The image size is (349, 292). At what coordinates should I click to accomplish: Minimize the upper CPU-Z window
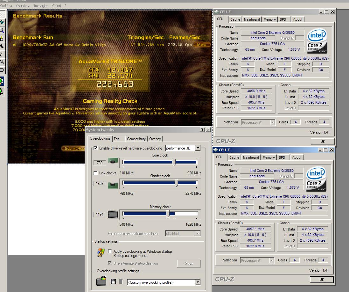(x=321, y=12)
